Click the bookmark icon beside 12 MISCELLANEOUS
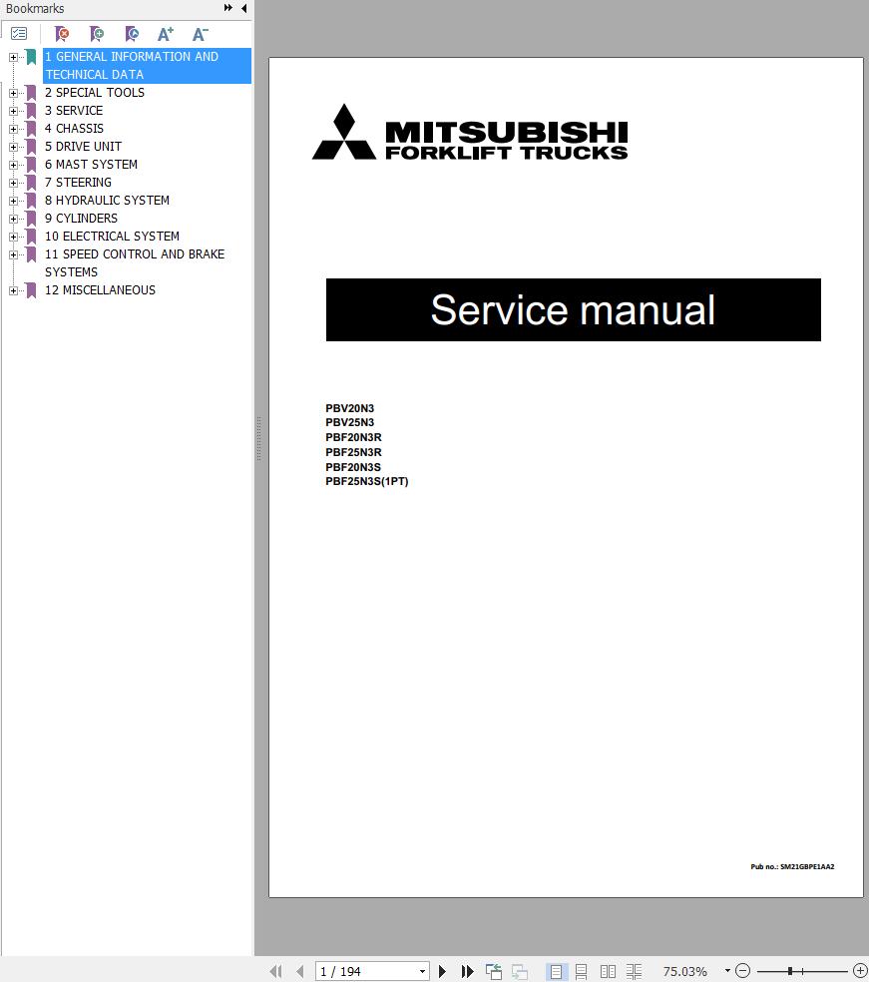This screenshot has height=982, width=869. pos(31,290)
